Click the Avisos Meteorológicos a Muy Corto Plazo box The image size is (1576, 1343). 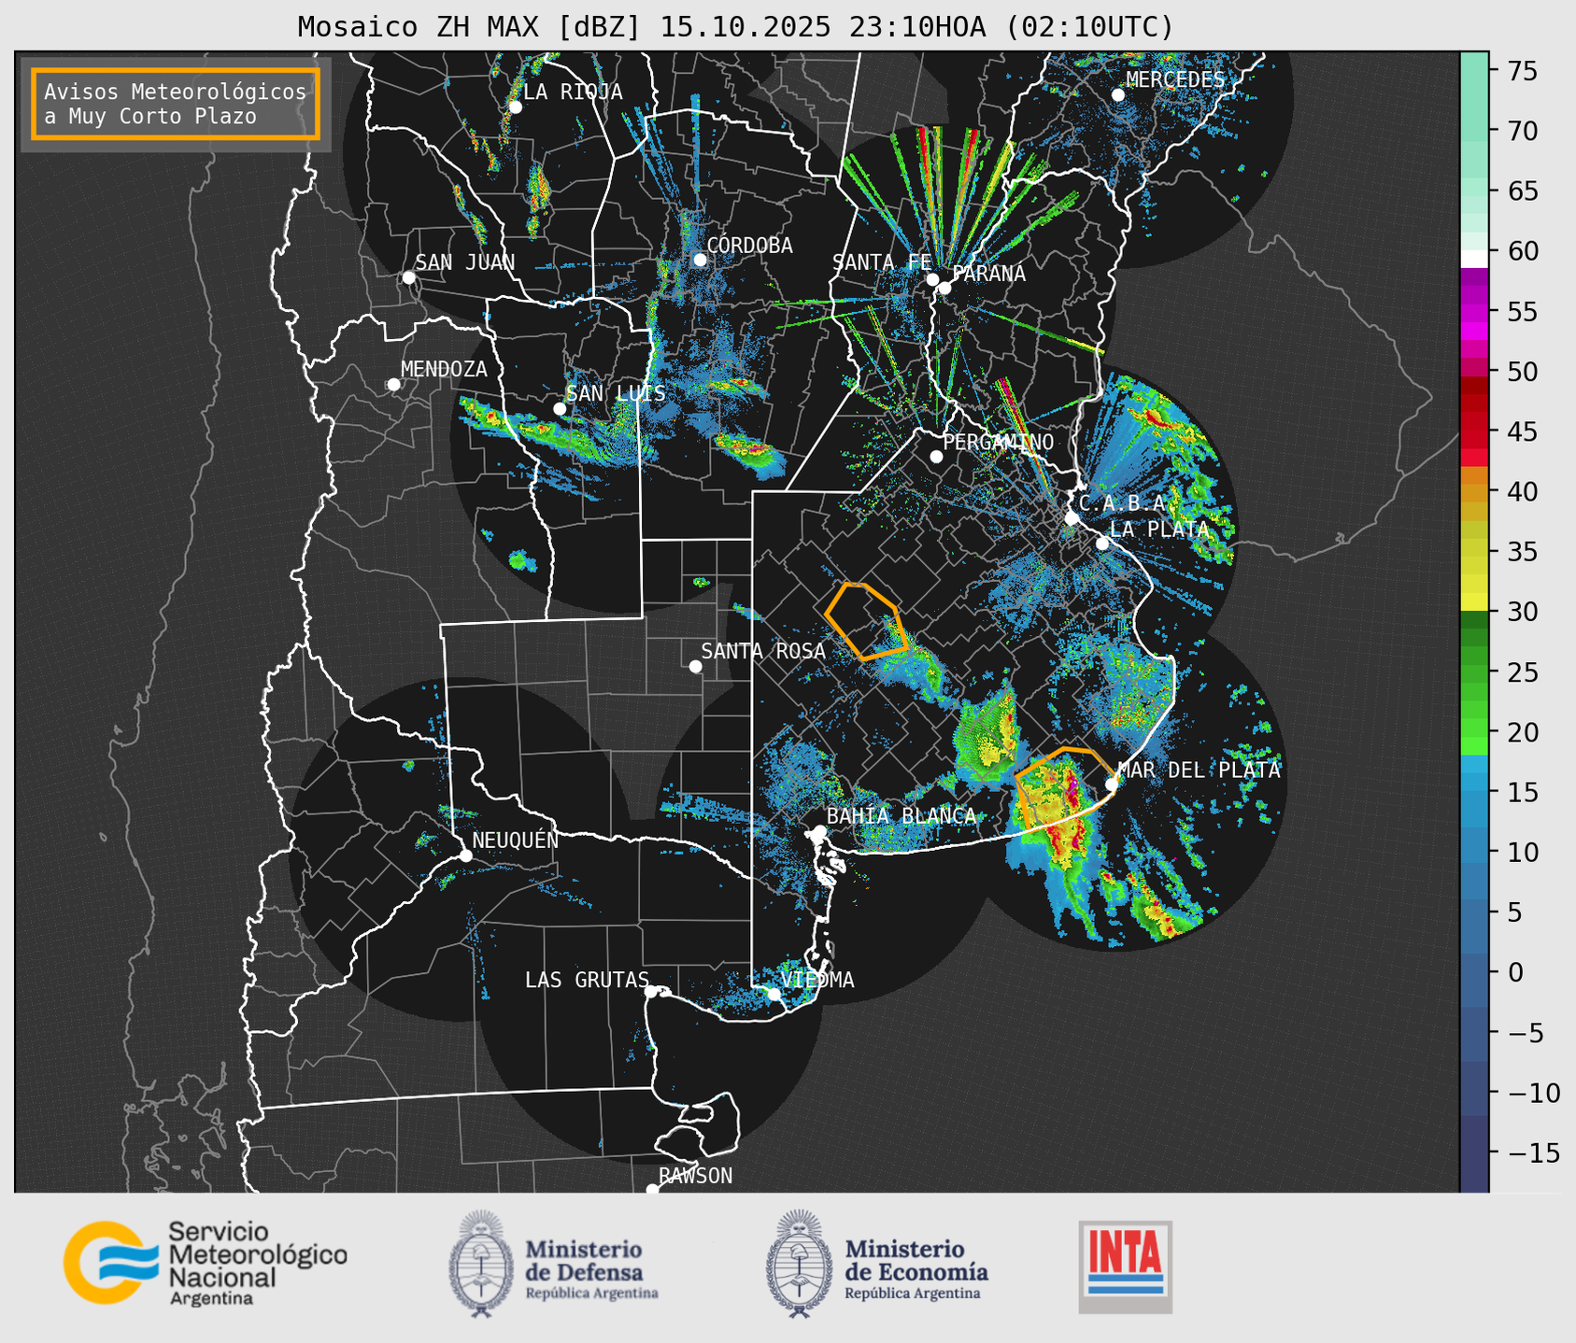coord(176,104)
